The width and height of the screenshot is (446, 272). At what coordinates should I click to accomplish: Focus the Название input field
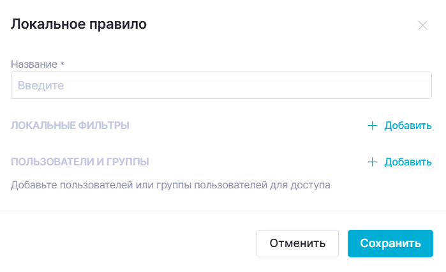coord(221,85)
